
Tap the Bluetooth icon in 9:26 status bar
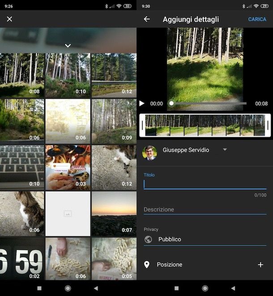107,6
